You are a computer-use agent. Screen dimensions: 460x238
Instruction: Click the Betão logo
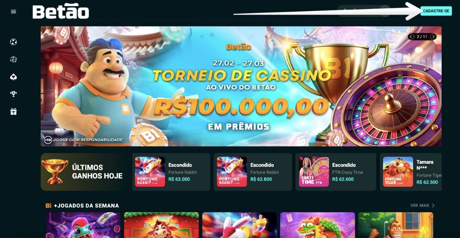click(x=61, y=11)
